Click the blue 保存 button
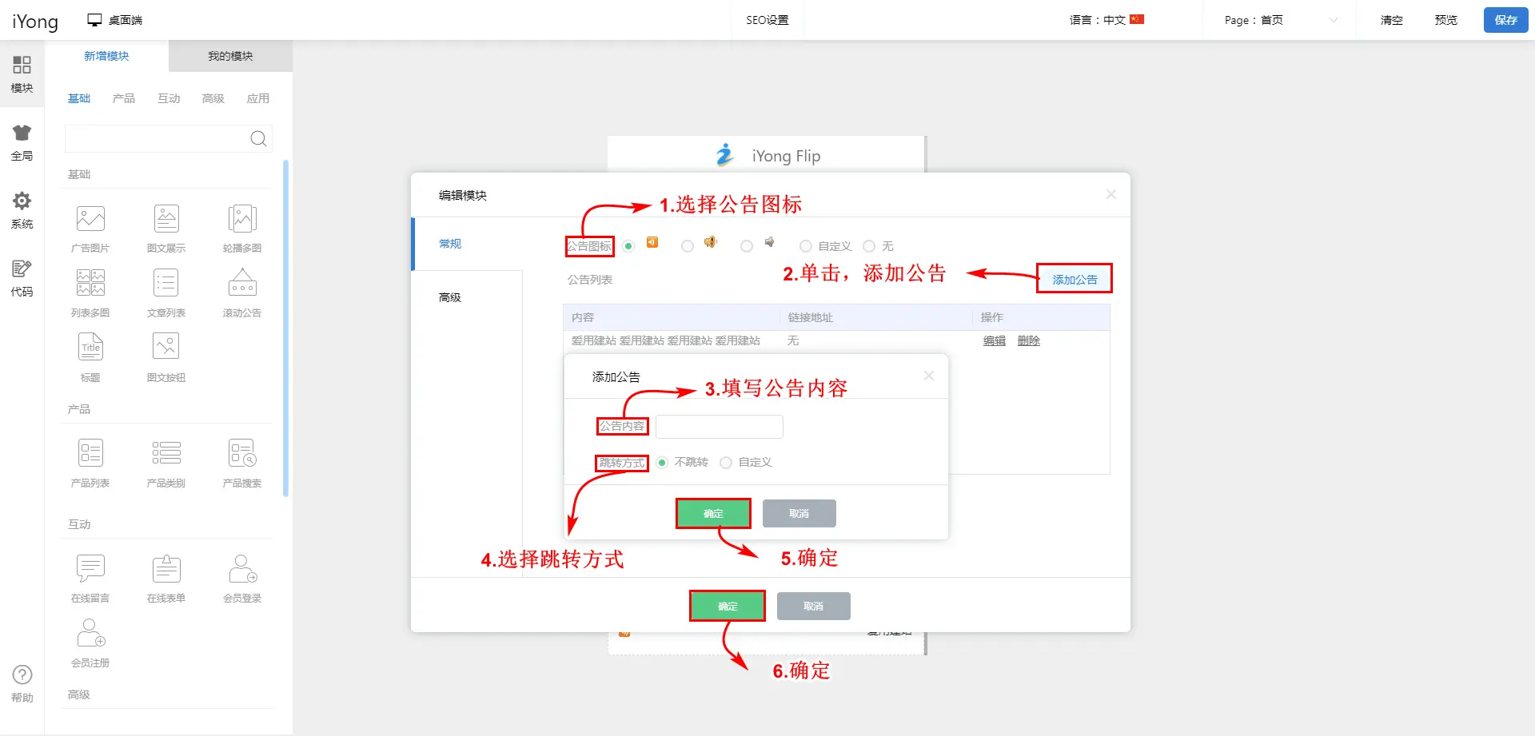 tap(1505, 20)
